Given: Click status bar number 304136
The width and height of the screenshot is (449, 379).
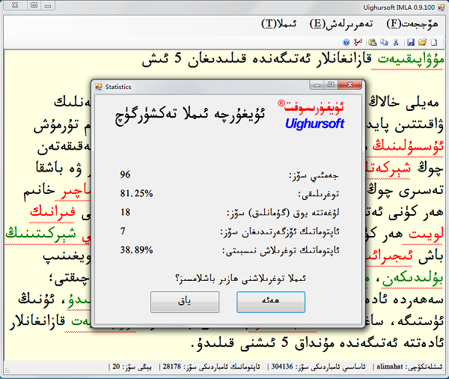Looking at the screenshot, I should pos(282,367).
